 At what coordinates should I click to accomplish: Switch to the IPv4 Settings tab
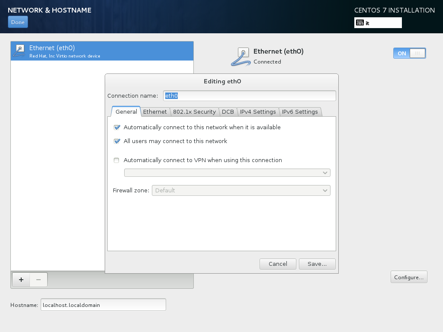[x=258, y=112]
